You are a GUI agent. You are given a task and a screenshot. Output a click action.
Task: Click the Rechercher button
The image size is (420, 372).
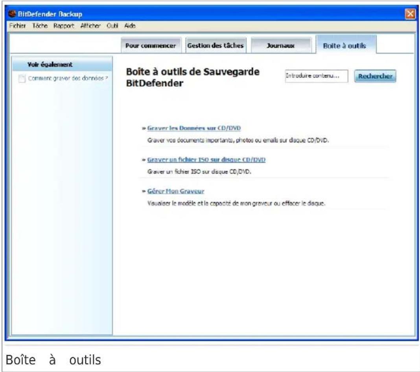pos(375,76)
